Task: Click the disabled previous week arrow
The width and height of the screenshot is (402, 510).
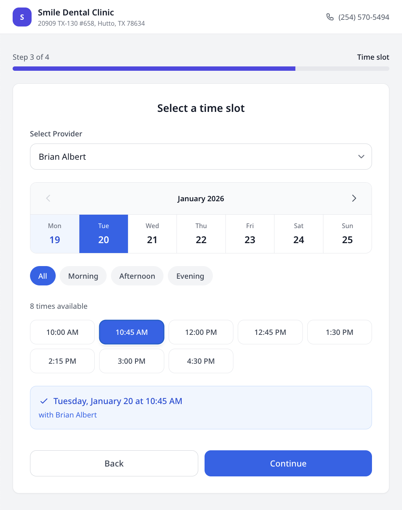Action: (x=48, y=198)
